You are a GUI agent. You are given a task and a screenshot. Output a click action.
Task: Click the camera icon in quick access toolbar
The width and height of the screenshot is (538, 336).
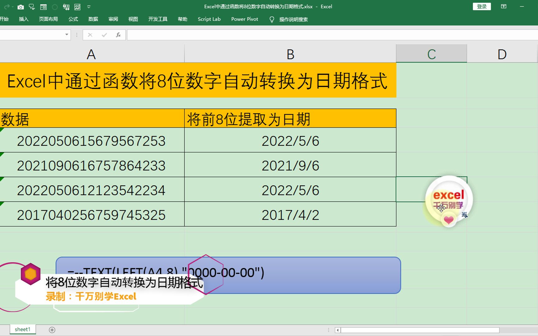(21, 7)
